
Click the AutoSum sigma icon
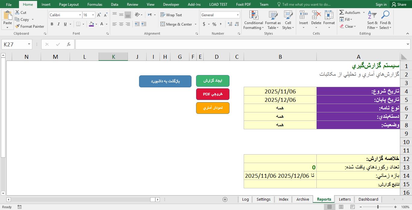[342, 13]
